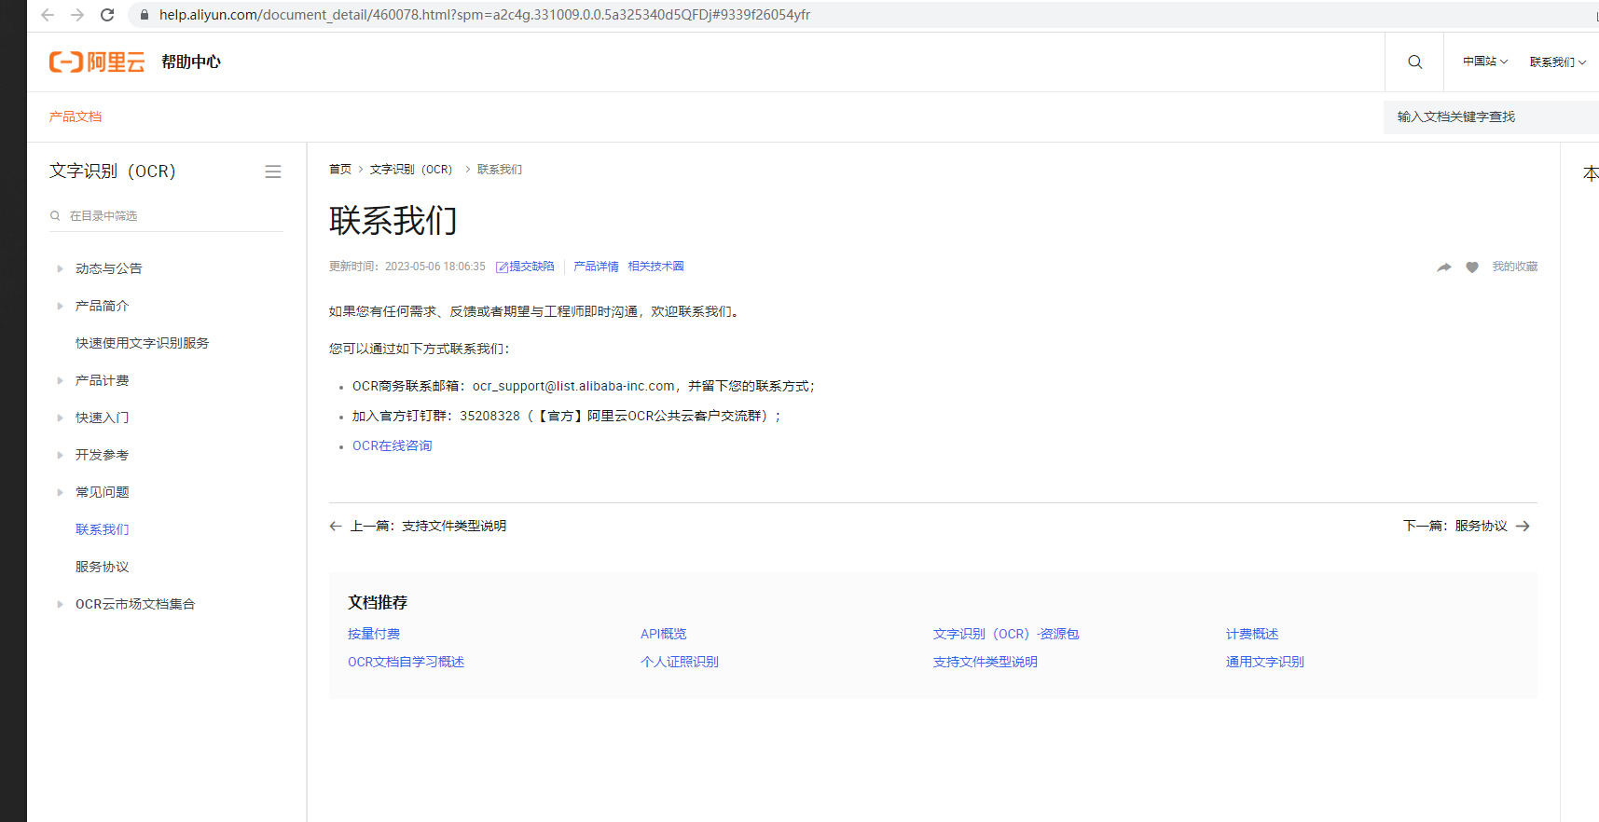Viewport: 1599px width, 822px height.
Task: Click the site lock icon in address bar
Action: pos(144,15)
